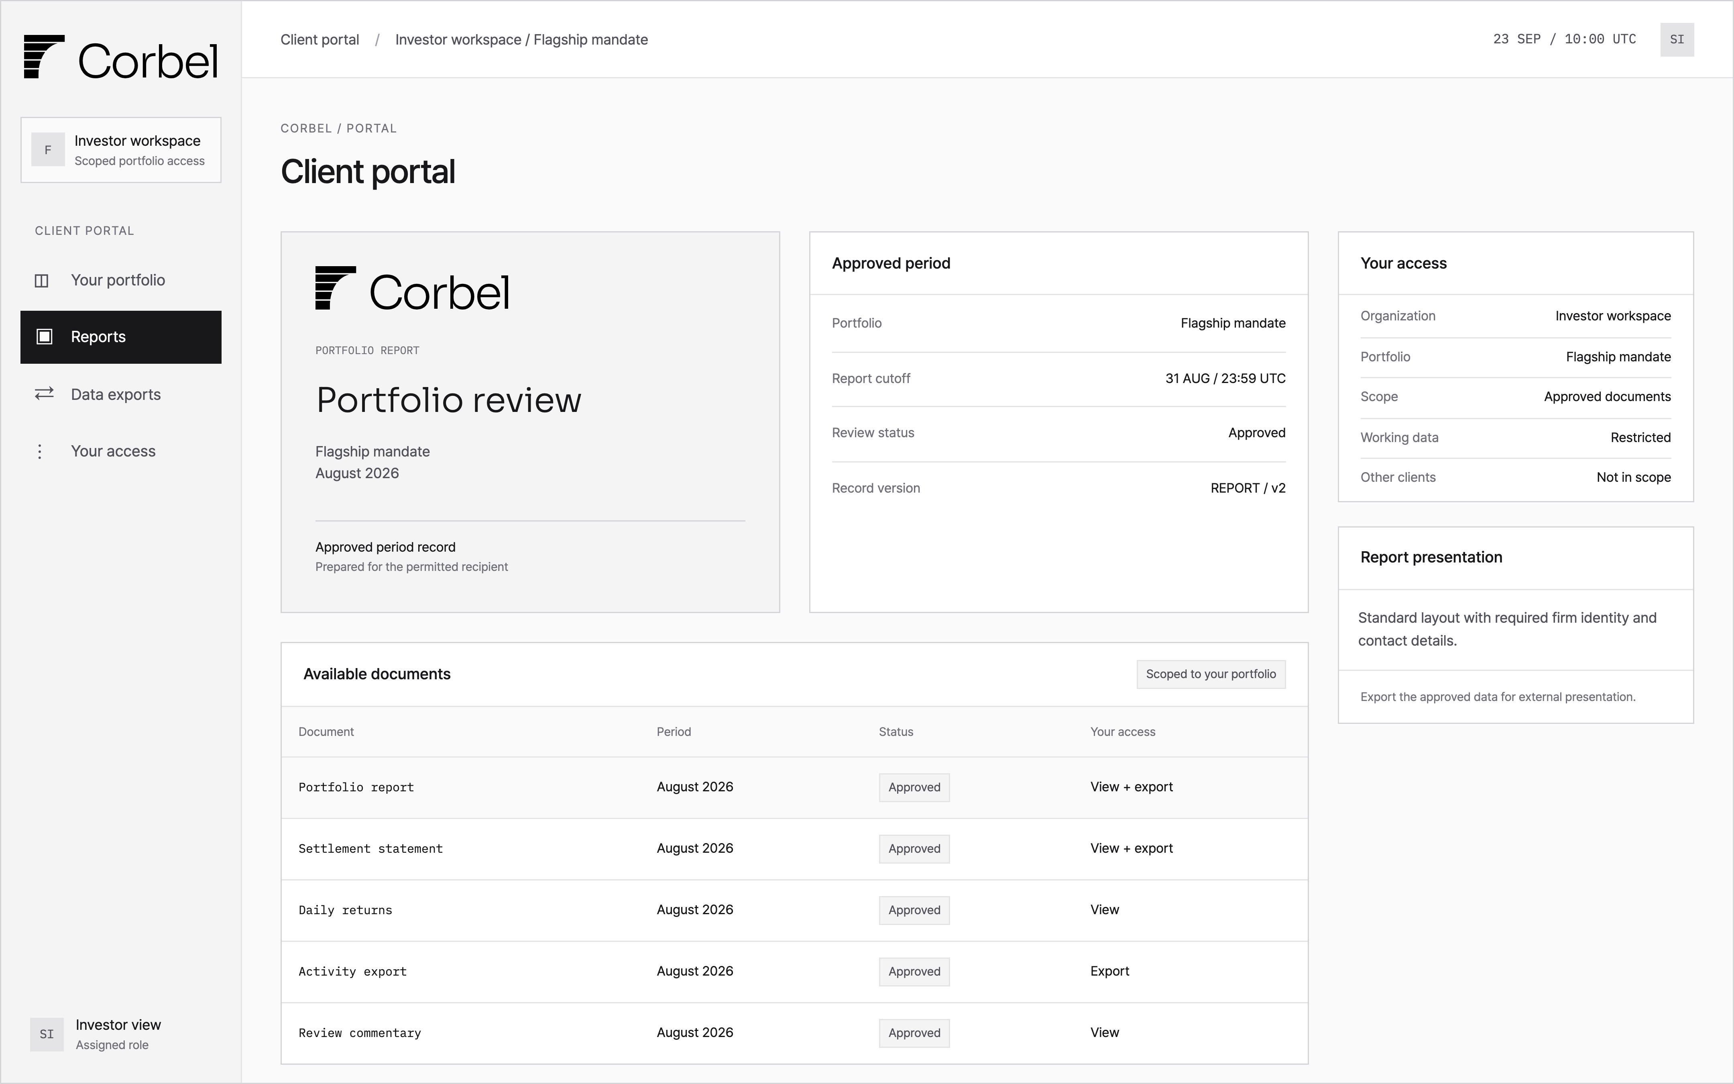Screen dimensions: 1734x1084
Task: Click the Your access dots icon
Action: point(40,451)
